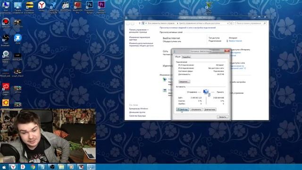This screenshot has width=302, height=170.
Task: Open the MorphVOX Pro desktop shortcut
Action: (x=77, y=7)
